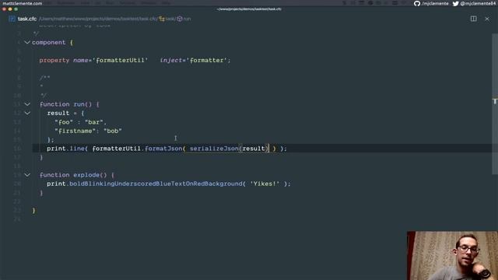Click the run function icon in breadcrumb
Viewport: 498px width, 280px height.
(180, 19)
